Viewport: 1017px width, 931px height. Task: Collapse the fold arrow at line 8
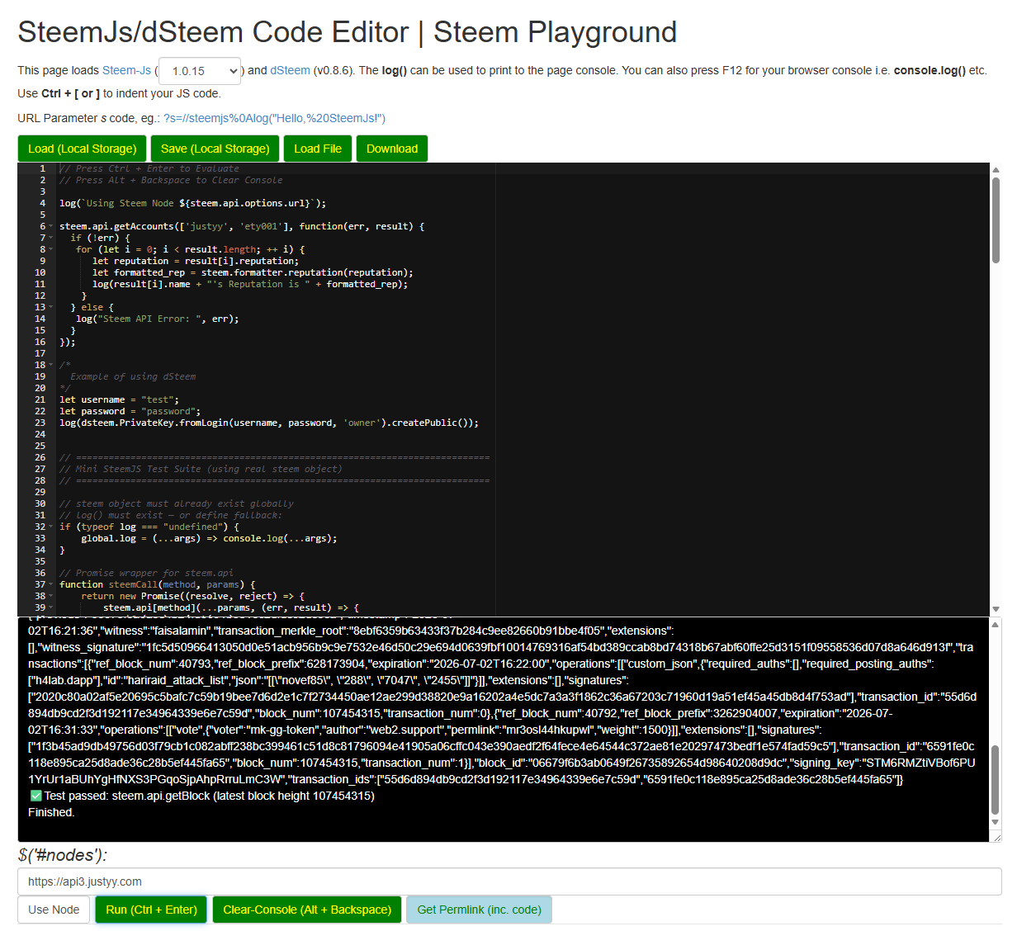click(x=51, y=249)
